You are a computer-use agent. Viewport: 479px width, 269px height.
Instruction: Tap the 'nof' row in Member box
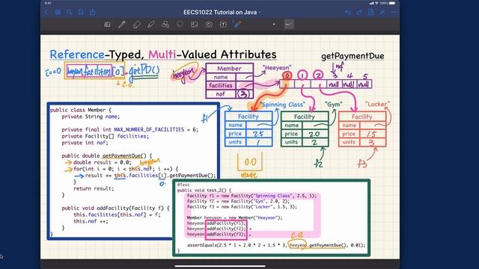[230, 94]
